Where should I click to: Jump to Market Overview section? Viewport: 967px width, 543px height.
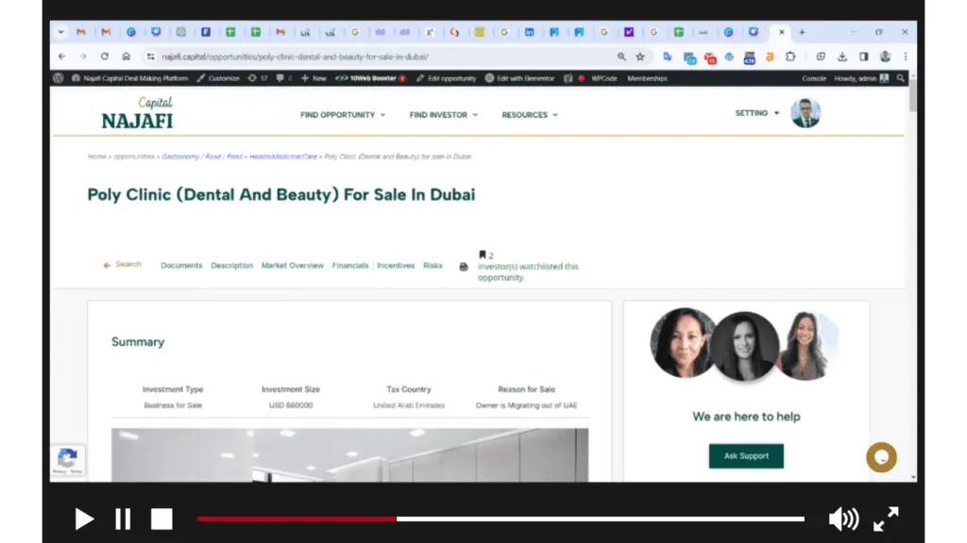[293, 265]
